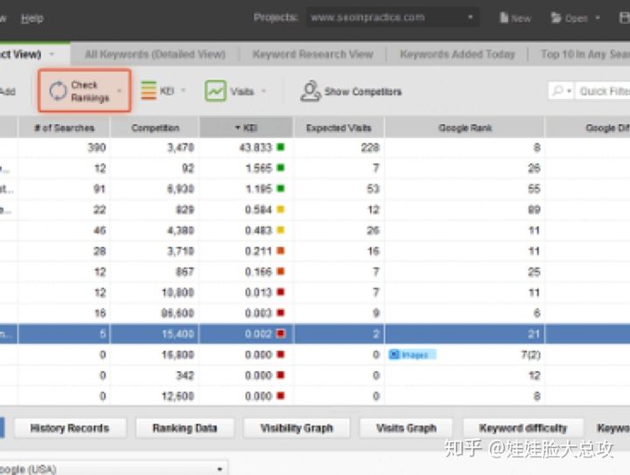Viewport: 630px width, 475px height.
Task: Sort by # of Searches column
Action: pyautogui.click(x=64, y=128)
